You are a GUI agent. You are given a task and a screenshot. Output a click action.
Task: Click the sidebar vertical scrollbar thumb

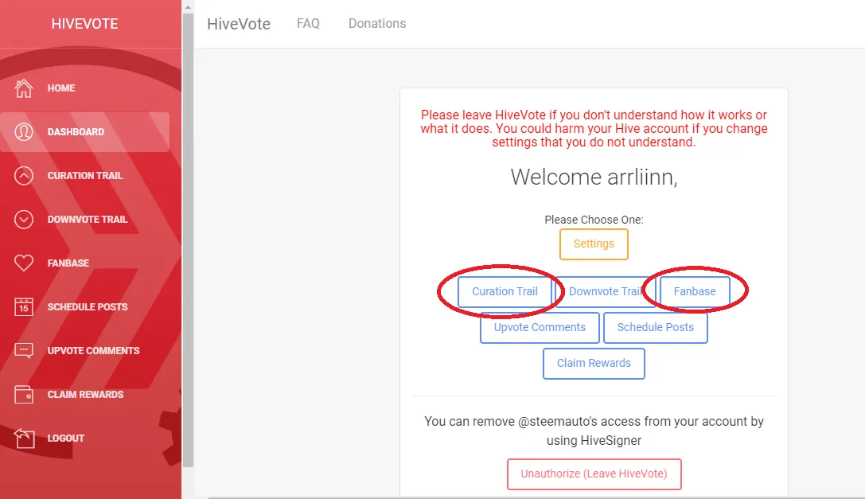188,240
